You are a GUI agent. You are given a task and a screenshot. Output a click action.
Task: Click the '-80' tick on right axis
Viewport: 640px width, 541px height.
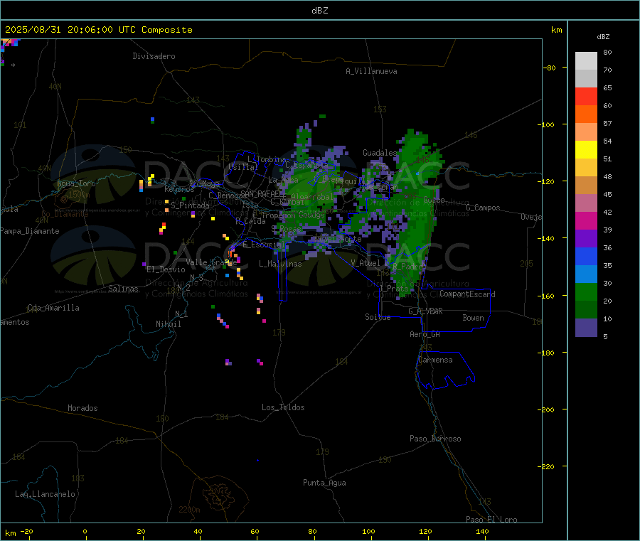click(550, 68)
